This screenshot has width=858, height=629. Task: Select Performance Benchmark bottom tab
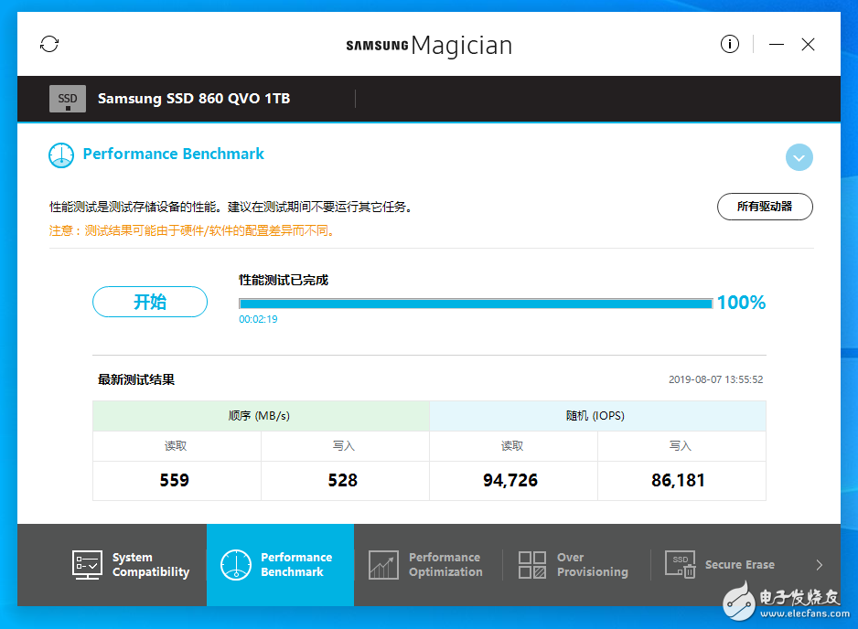(x=280, y=565)
